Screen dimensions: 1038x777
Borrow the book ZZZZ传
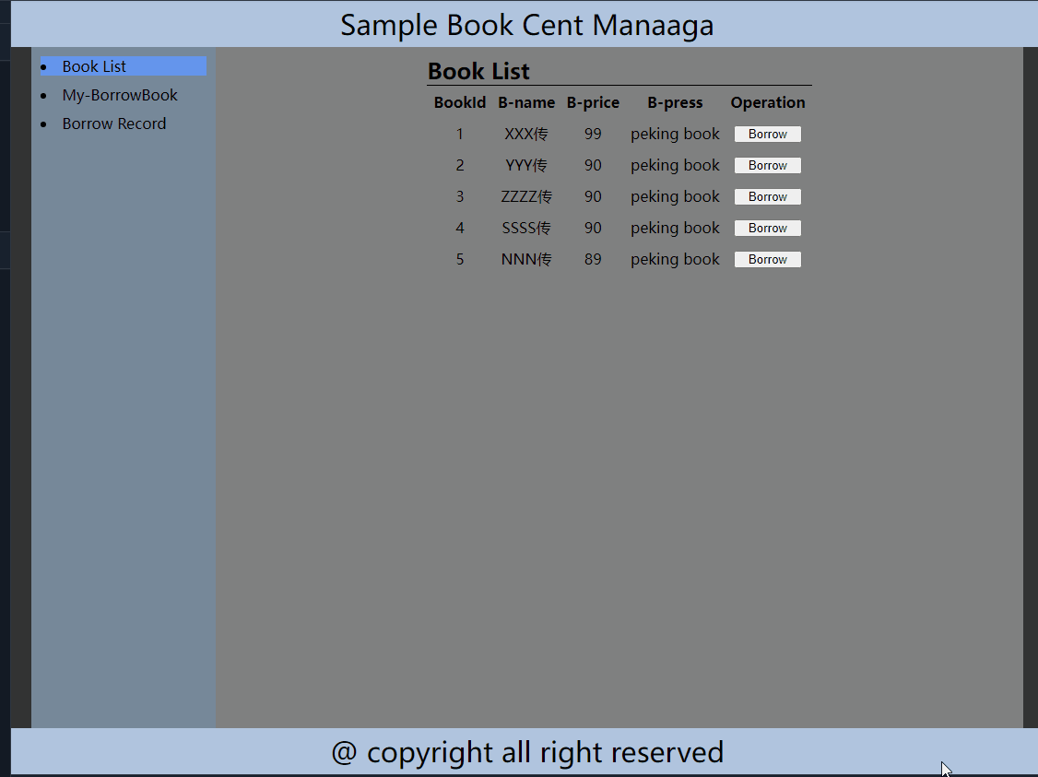pyautogui.click(x=767, y=196)
